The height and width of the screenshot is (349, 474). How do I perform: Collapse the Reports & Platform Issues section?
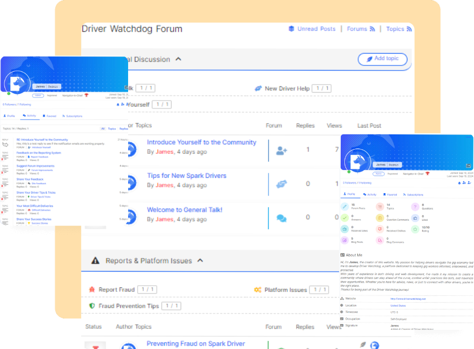[x=200, y=261]
